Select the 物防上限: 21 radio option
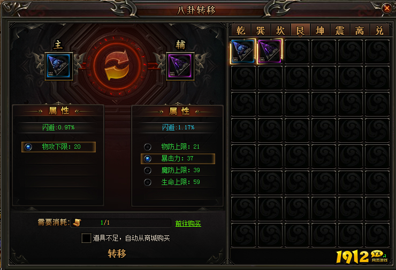The height and width of the screenshot is (270, 396). 148,147
